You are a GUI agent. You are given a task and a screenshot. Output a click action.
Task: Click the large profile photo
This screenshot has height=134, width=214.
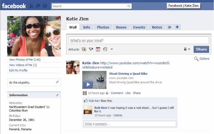point(34,36)
